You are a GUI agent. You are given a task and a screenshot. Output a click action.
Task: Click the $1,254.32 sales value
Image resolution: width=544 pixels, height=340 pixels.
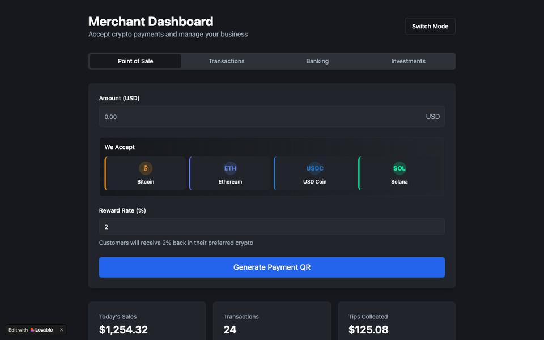[x=123, y=329]
